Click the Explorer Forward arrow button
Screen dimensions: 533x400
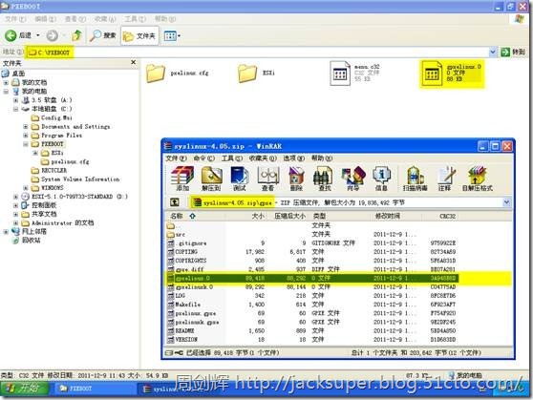[x=52, y=35]
